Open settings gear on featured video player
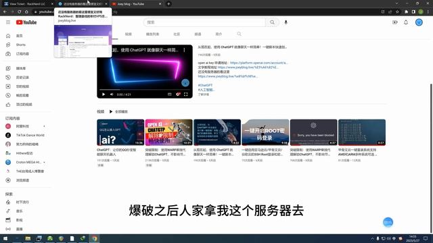The width and height of the screenshot is (433, 243). 178,94
